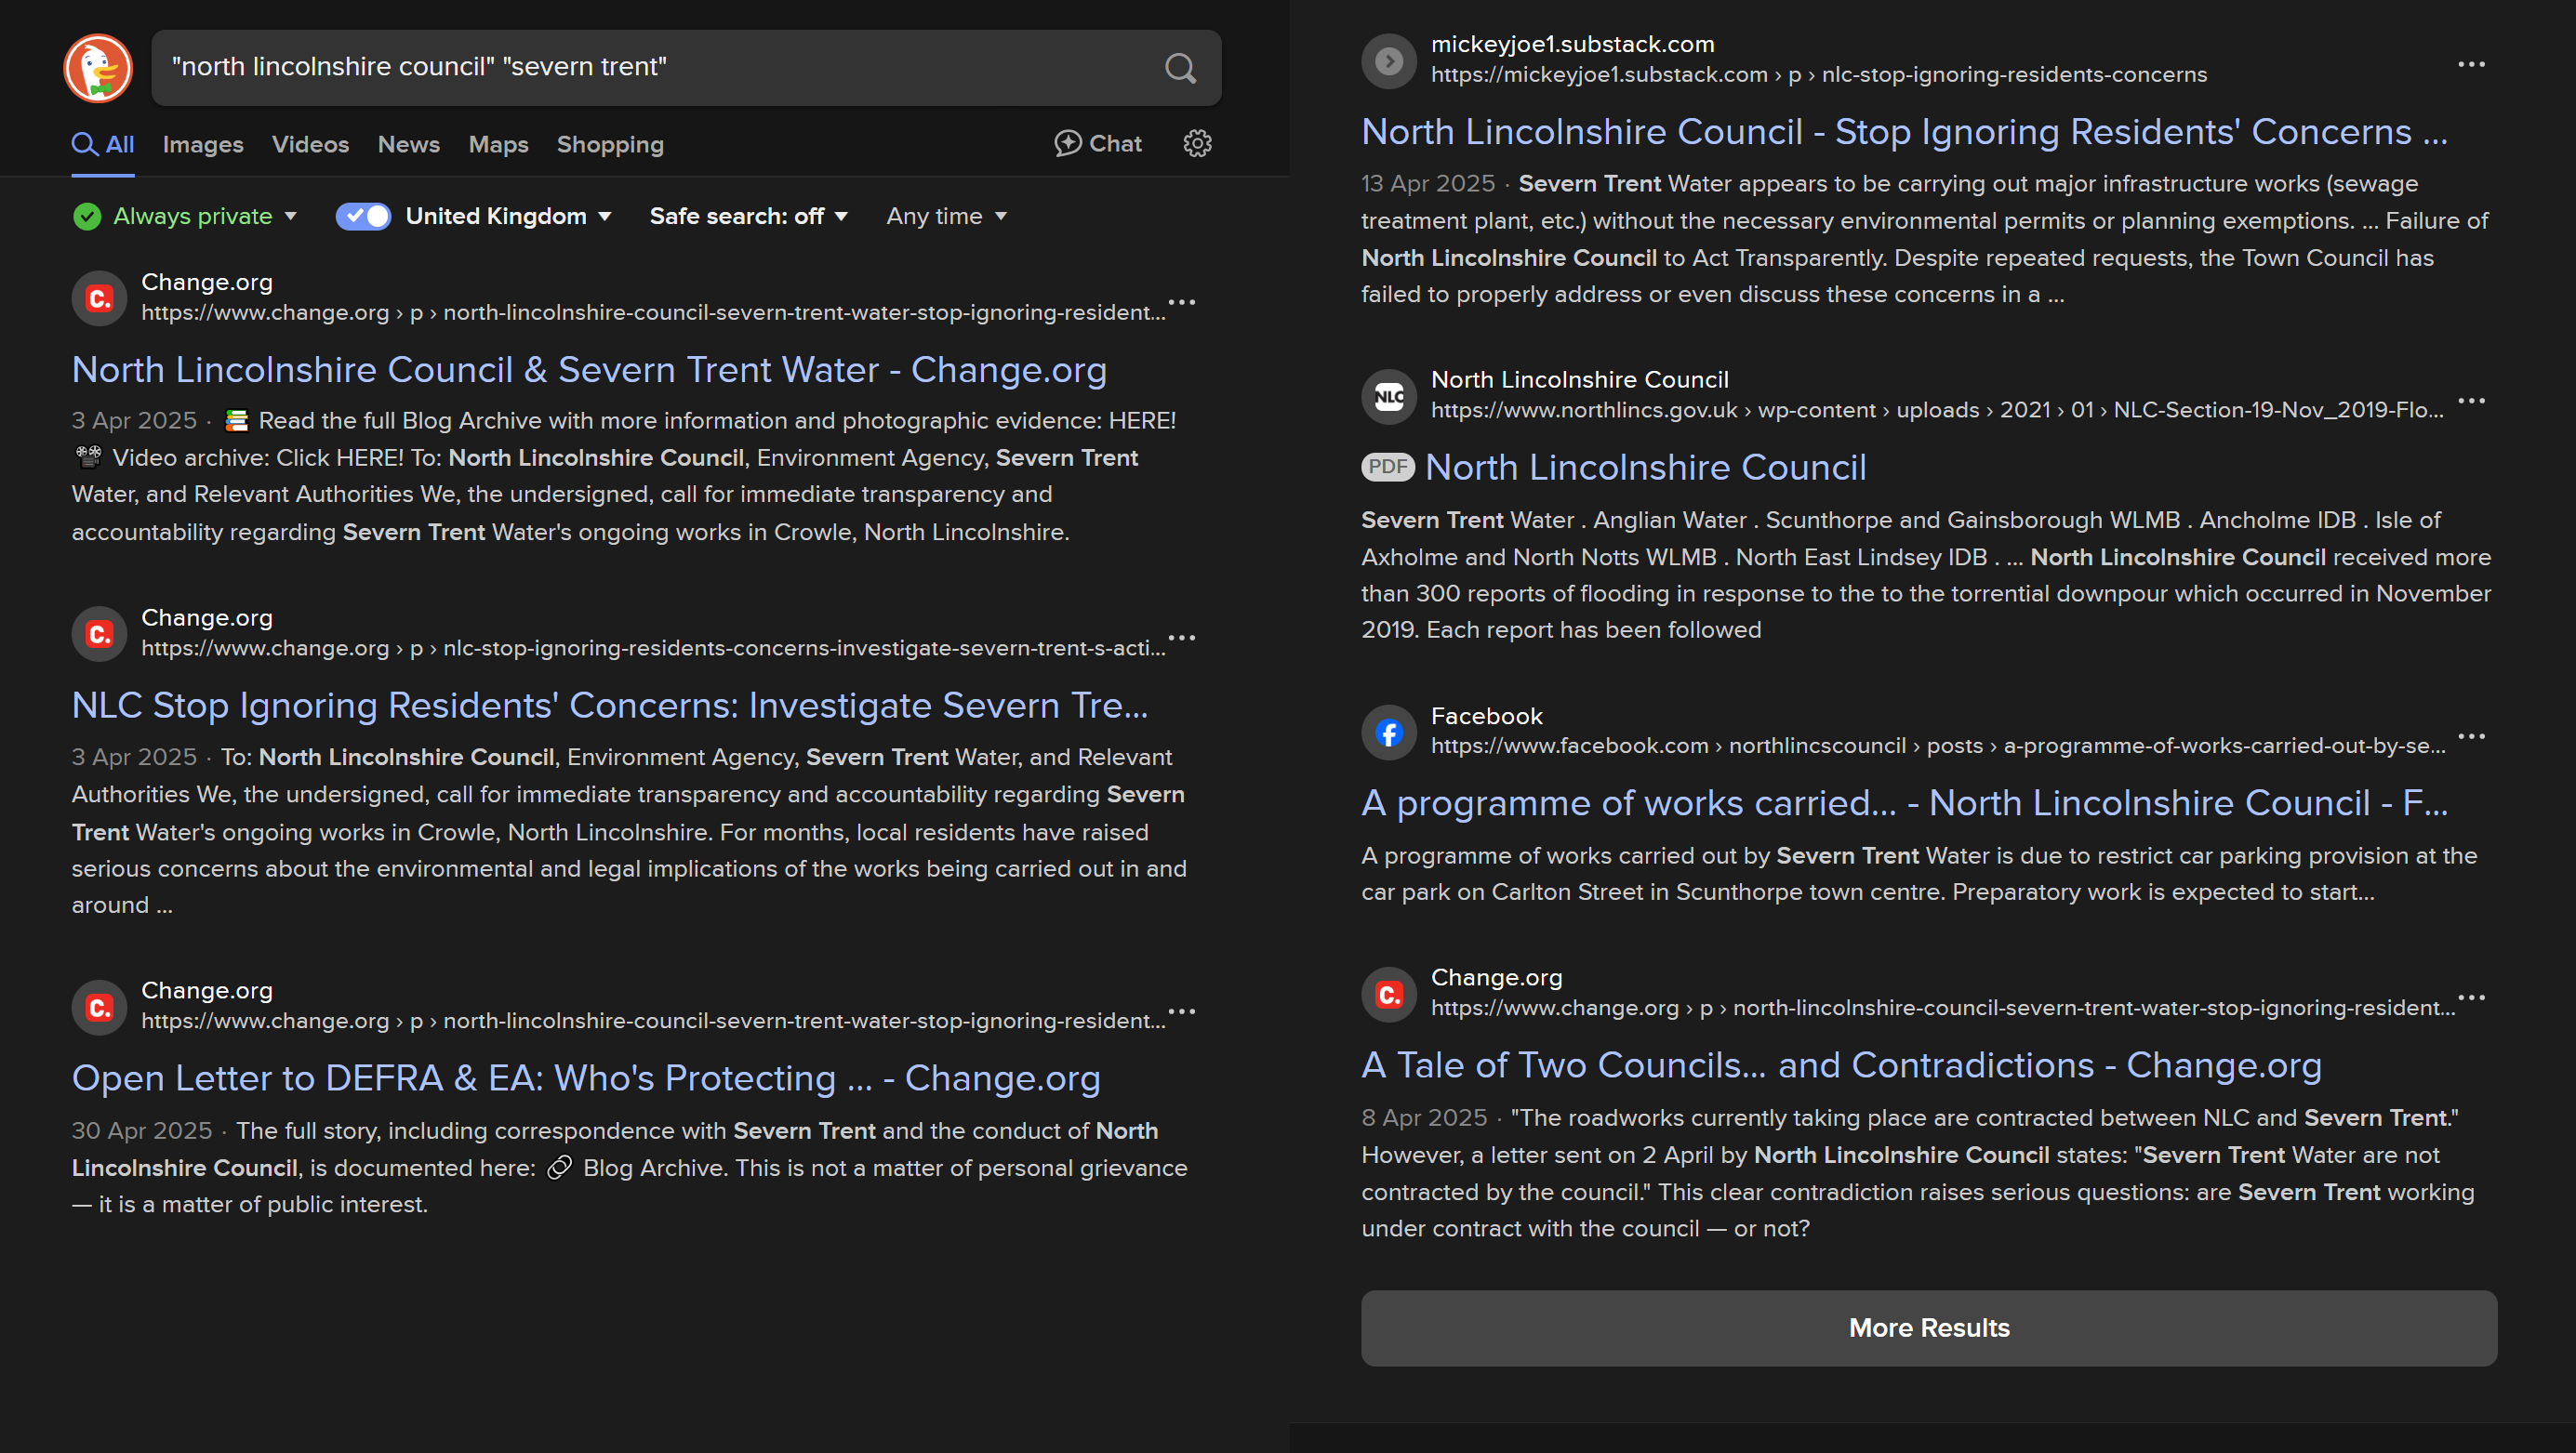Open three-dot menu for northlincs.gov.uk result
The height and width of the screenshot is (1453, 2576).
2470,401
